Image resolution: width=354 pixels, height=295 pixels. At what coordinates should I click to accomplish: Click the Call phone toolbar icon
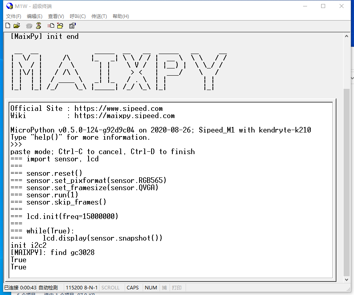(29, 26)
